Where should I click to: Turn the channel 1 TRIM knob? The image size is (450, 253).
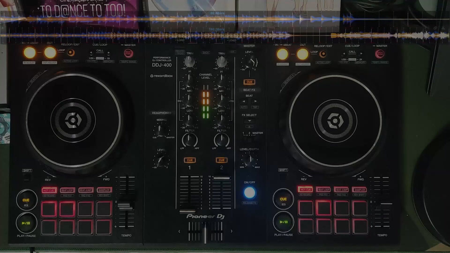pyautogui.click(x=189, y=62)
